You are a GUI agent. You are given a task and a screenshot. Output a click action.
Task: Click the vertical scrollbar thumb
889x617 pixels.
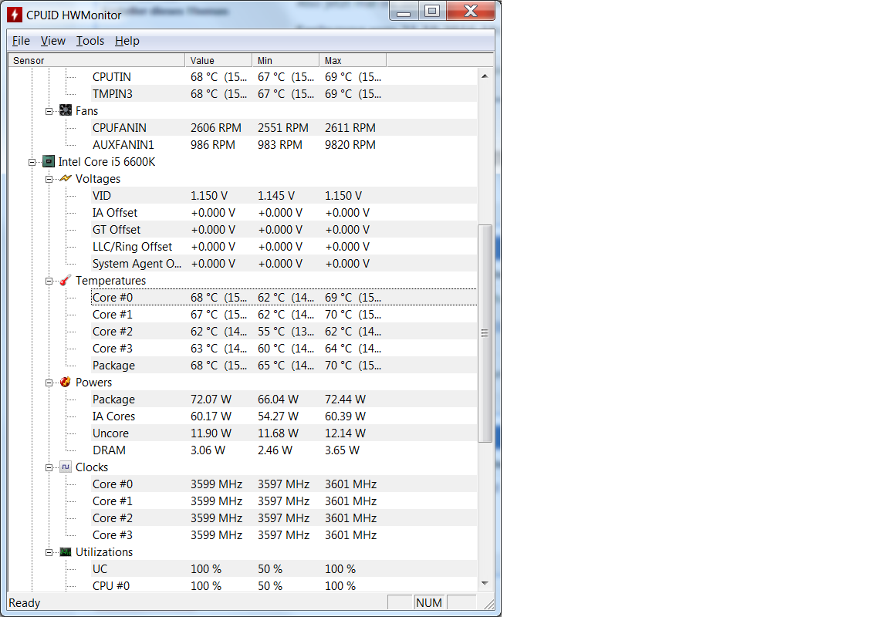click(x=485, y=333)
